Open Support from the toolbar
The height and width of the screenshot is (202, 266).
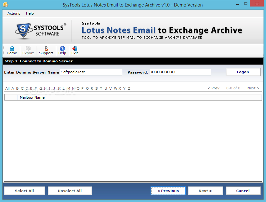click(46, 51)
